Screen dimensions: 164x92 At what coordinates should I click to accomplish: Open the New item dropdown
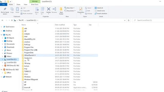pyautogui.click(x=69, y=8)
